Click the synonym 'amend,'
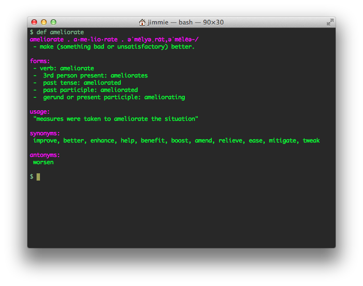Screen dimensions: 363x286 point(205,141)
